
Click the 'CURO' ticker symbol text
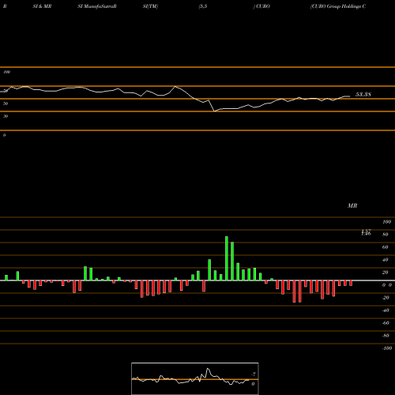coord(262,6)
